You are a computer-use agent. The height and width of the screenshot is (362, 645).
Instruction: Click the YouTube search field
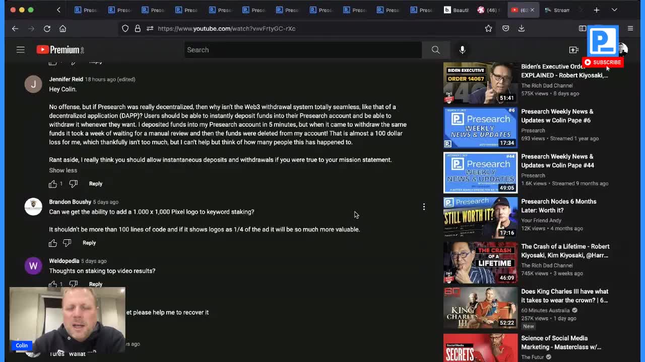coord(302,50)
